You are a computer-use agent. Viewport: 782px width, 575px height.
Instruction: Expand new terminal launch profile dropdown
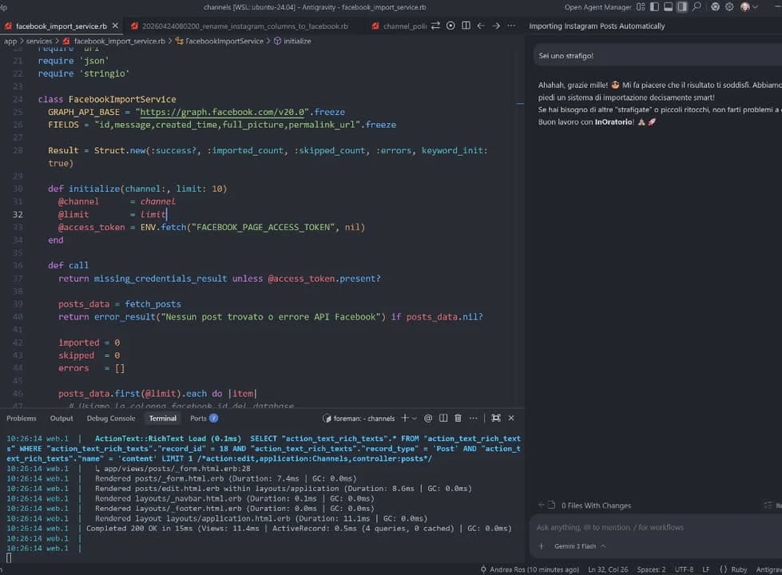coord(415,418)
